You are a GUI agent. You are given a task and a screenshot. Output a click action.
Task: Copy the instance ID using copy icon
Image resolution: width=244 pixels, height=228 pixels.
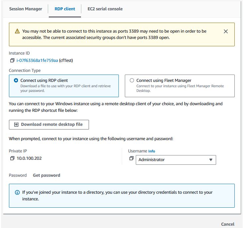pyautogui.click(x=12, y=60)
